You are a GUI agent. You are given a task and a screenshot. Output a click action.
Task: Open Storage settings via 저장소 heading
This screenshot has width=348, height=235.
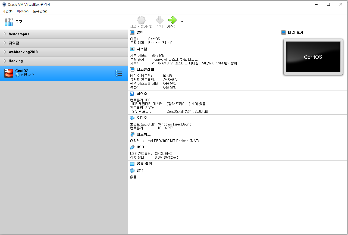click(142, 94)
